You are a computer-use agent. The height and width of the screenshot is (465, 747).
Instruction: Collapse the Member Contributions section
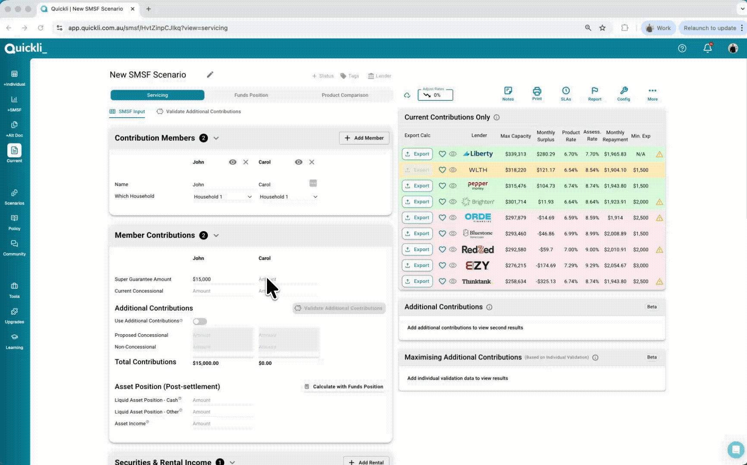(216, 235)
